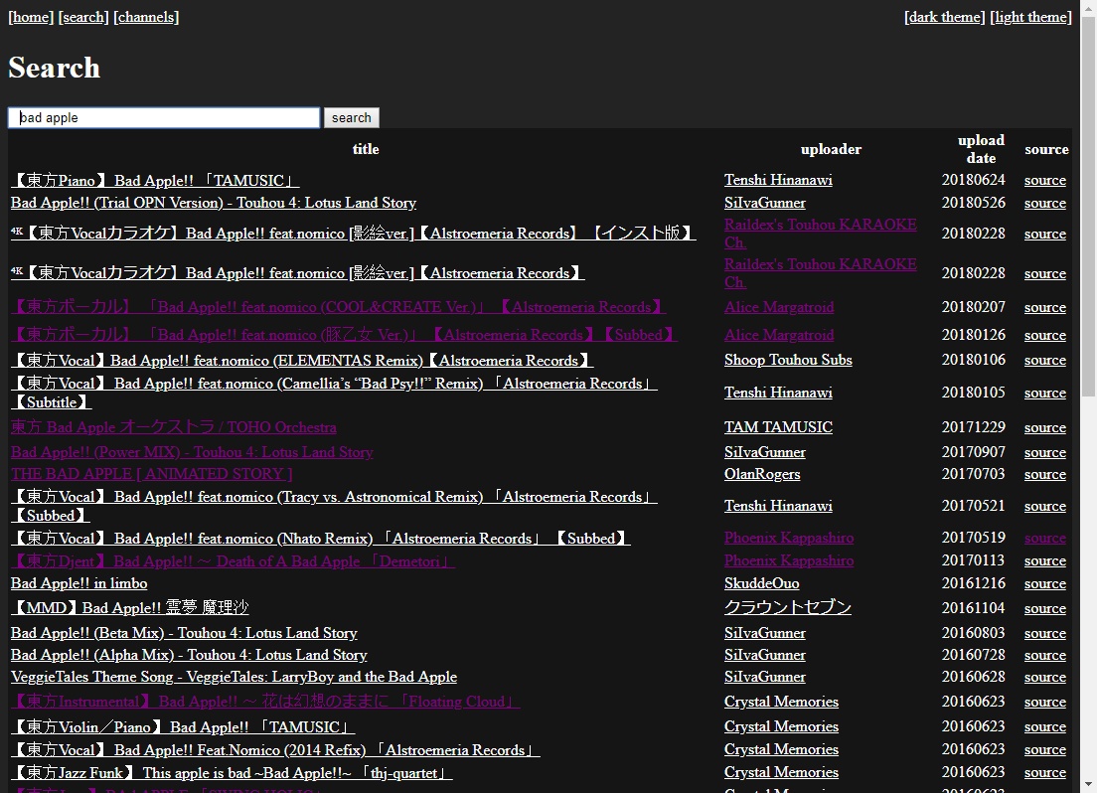Select upload date value 20161104
1097x793 pixels.
click(x=973, y=608)
